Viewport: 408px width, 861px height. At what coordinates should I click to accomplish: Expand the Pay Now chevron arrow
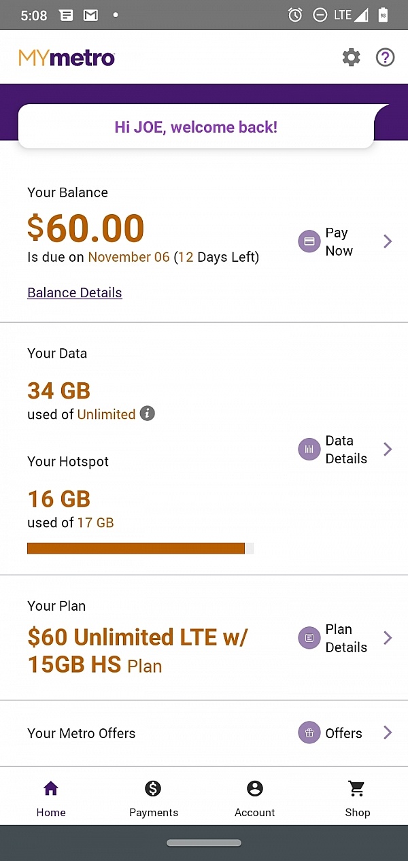(x=388, y=241)
